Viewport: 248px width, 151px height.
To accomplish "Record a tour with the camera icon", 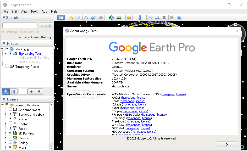I will 101,18.
